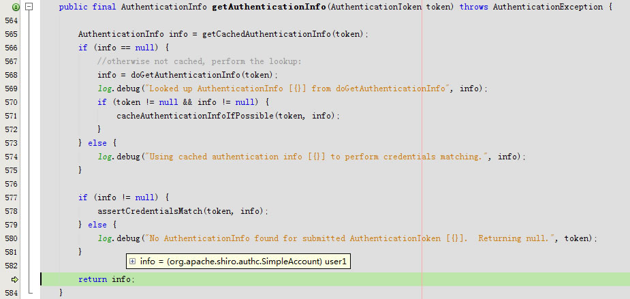Click line number 568 in gutter
The height and width of the screenshot is (299, 630).
(x=12, y=75)
